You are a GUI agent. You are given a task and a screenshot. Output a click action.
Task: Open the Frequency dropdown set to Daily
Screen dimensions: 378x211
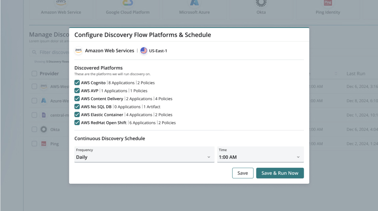[144, 154]
